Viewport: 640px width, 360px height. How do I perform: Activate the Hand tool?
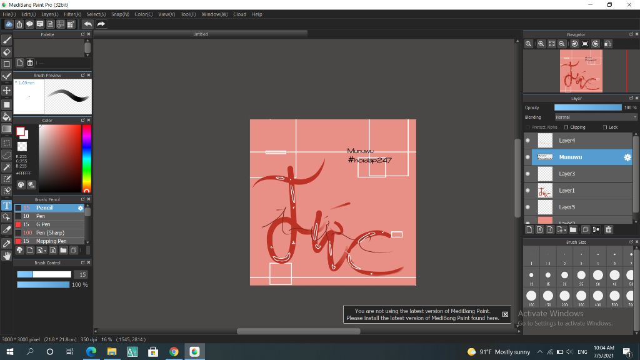pyautogui.click(x=6, y=256)
